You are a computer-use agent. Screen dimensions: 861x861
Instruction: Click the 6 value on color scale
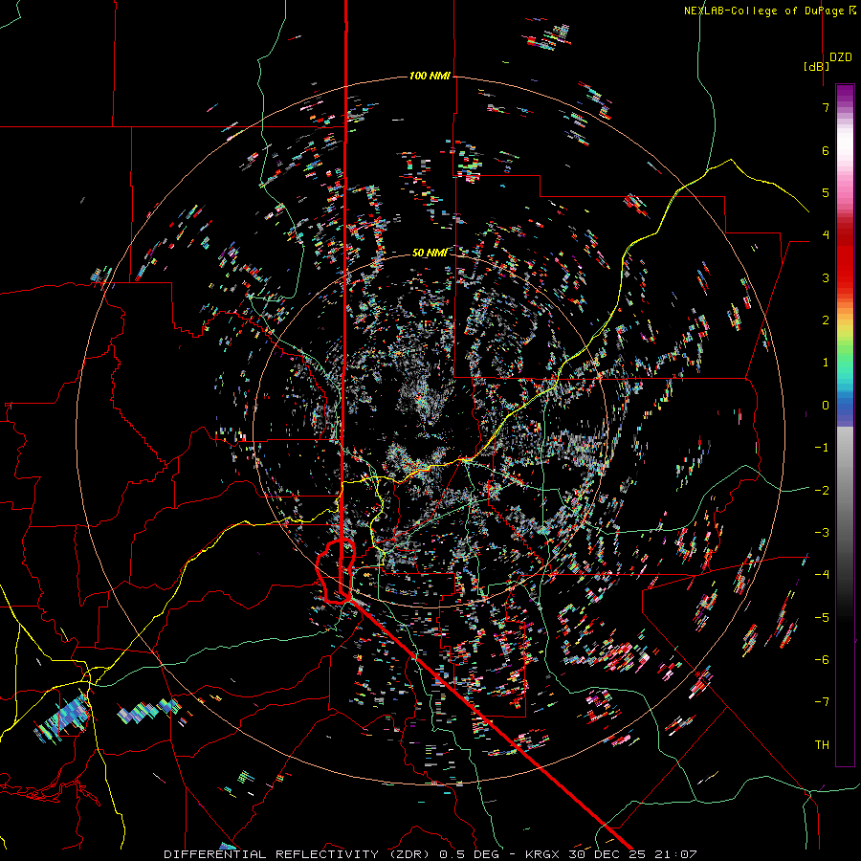826,150
